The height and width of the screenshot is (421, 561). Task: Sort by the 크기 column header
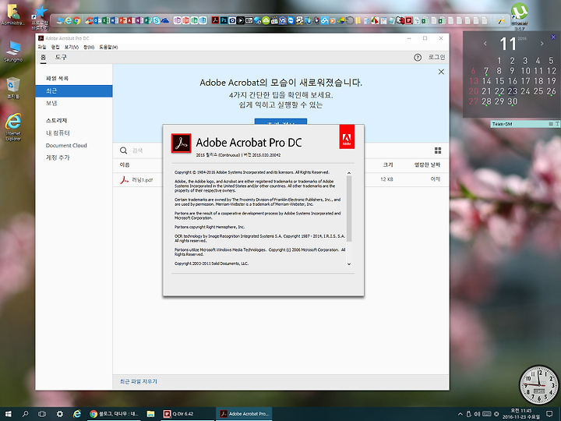point(388,165)
